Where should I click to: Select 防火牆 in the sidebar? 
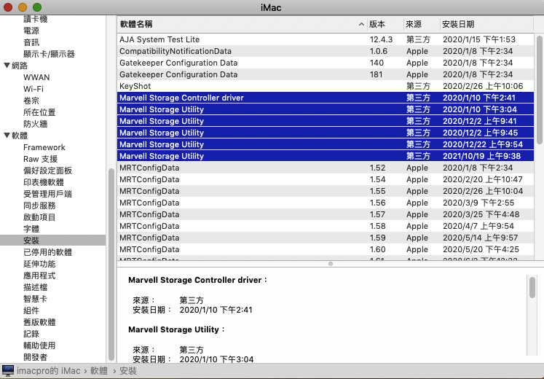pyautogui.click(x=36, y=124)
